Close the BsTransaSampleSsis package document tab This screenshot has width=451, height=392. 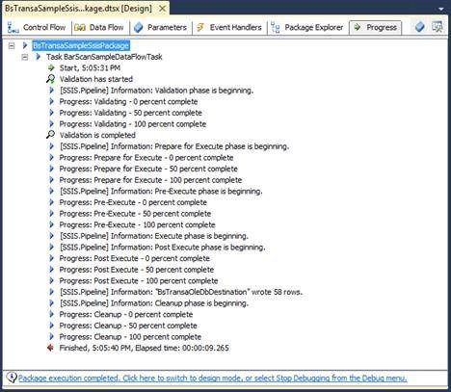point(163,9)
